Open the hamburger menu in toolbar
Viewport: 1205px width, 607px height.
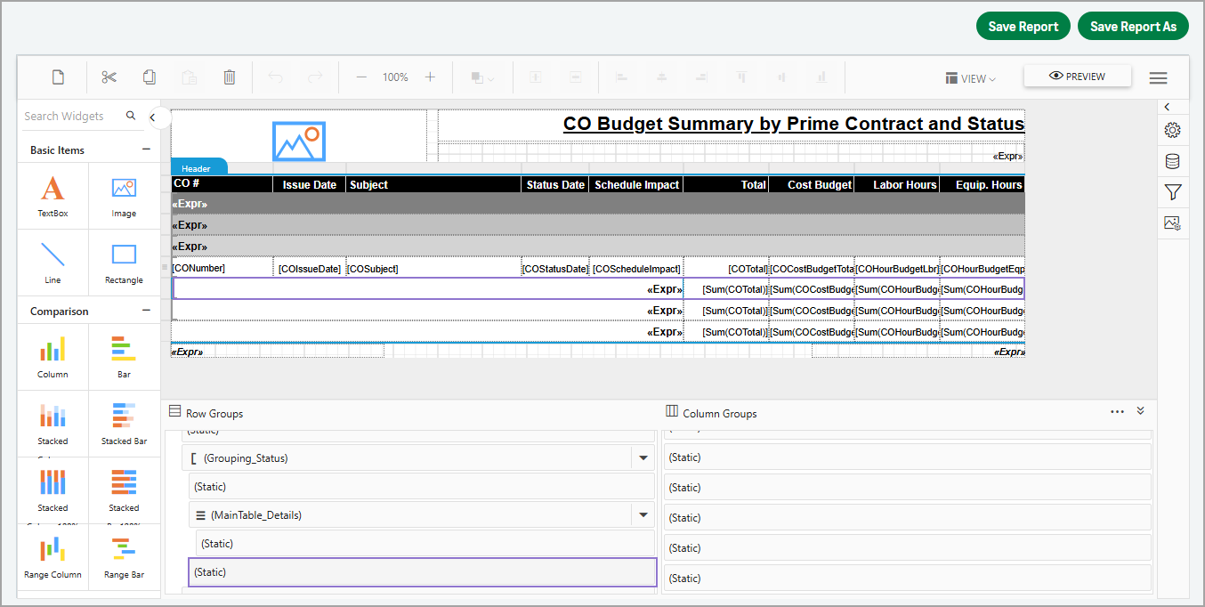pos(1158,78)
